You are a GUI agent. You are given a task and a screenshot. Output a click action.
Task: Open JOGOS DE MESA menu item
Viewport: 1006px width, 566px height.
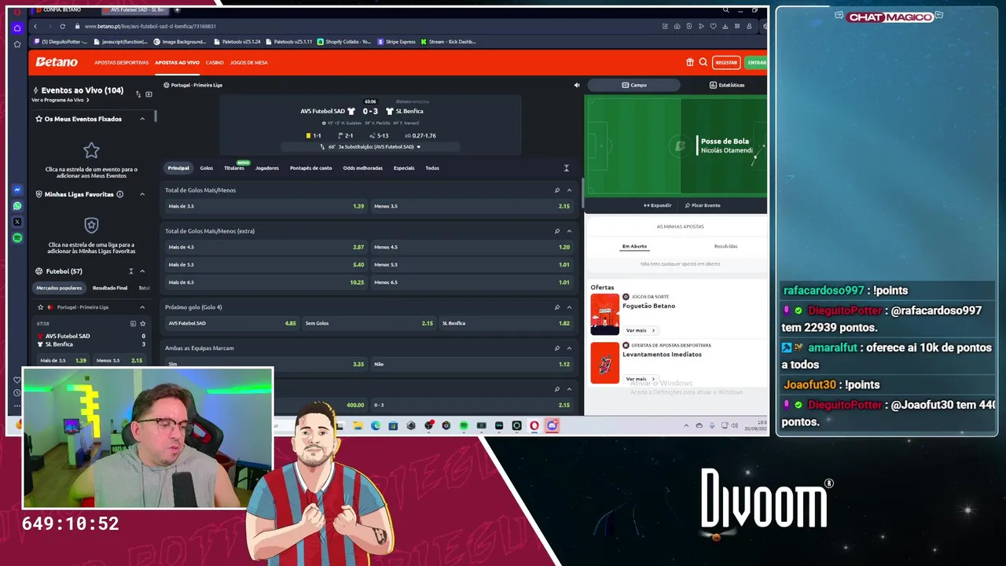click(x=248, y=62)
